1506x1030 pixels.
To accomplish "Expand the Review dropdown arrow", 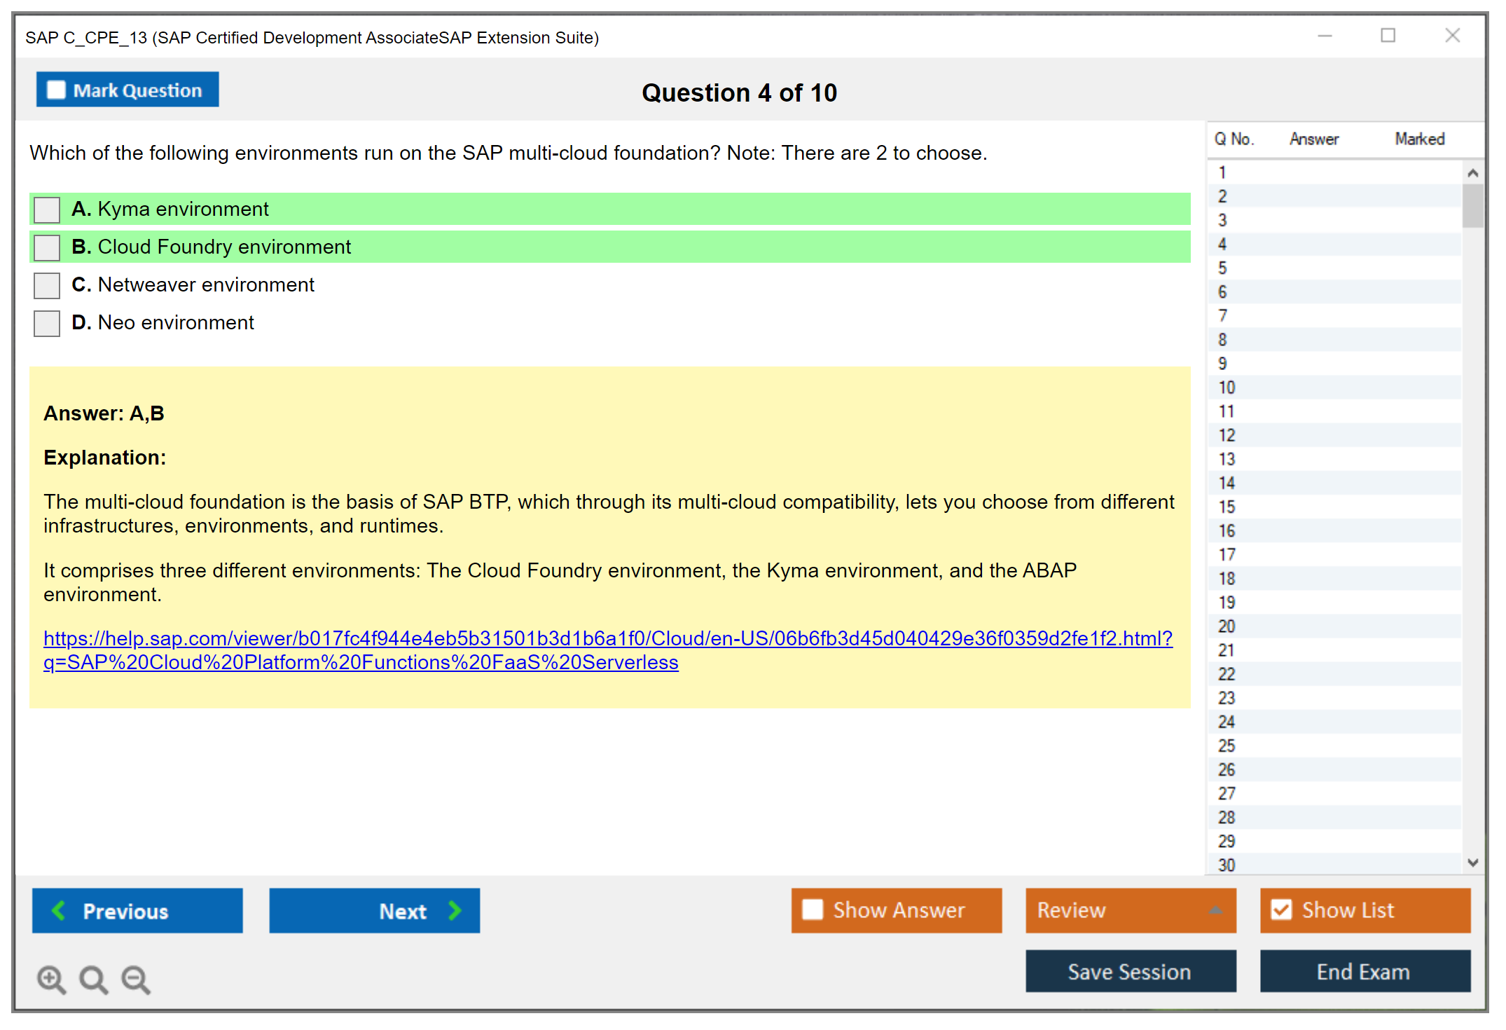I will pyautogui.click(x=1215, y=910).
